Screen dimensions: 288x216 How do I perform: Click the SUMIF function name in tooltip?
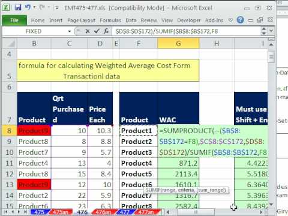[152, 190]
